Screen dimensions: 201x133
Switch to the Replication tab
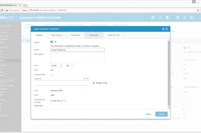[x=94, y=35]
